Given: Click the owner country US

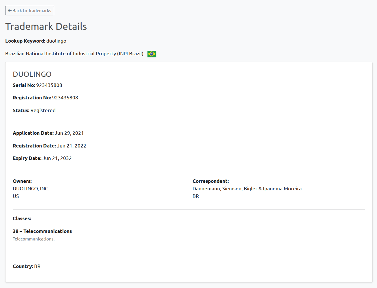Looking at the screenshot, I should (x=16, y=196).
